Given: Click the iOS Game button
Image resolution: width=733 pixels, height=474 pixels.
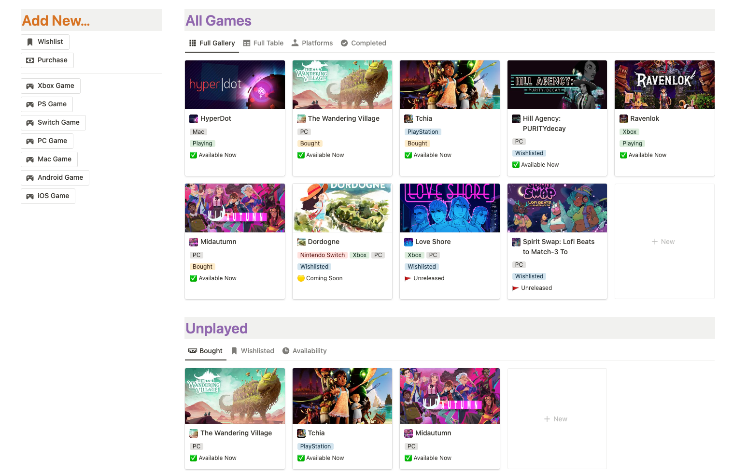Looking at the screenshot, I should [48, 196].
